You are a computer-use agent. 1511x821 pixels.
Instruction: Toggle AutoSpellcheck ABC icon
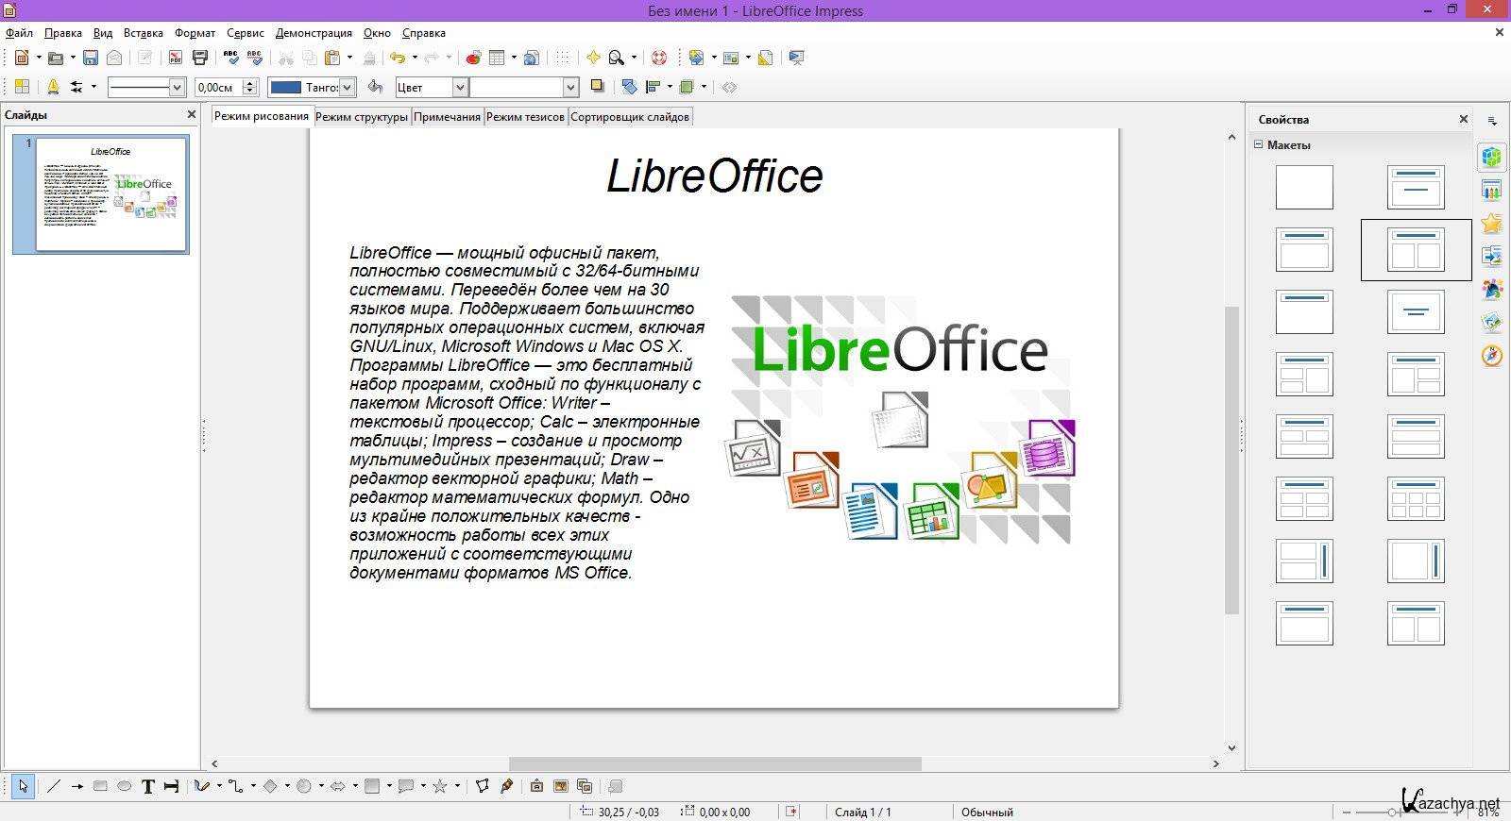pyautogui.click(x=254, y=58)
